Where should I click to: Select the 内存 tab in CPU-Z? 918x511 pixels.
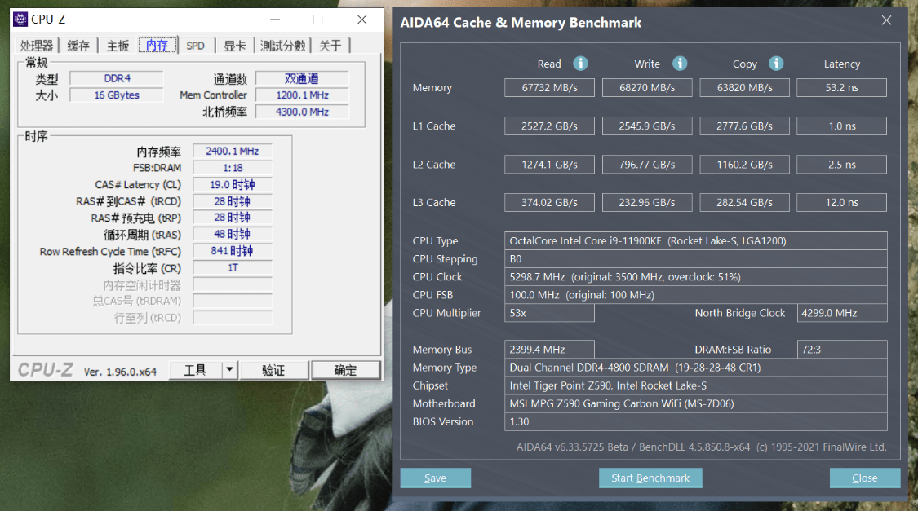[x=157, y=45]
